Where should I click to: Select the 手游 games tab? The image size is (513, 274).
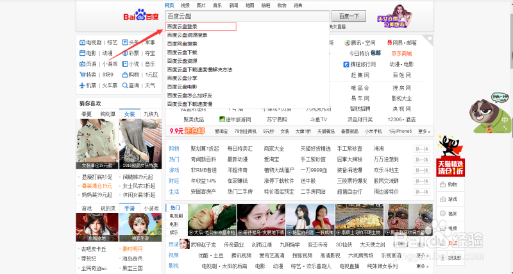(x=130, y=208)
